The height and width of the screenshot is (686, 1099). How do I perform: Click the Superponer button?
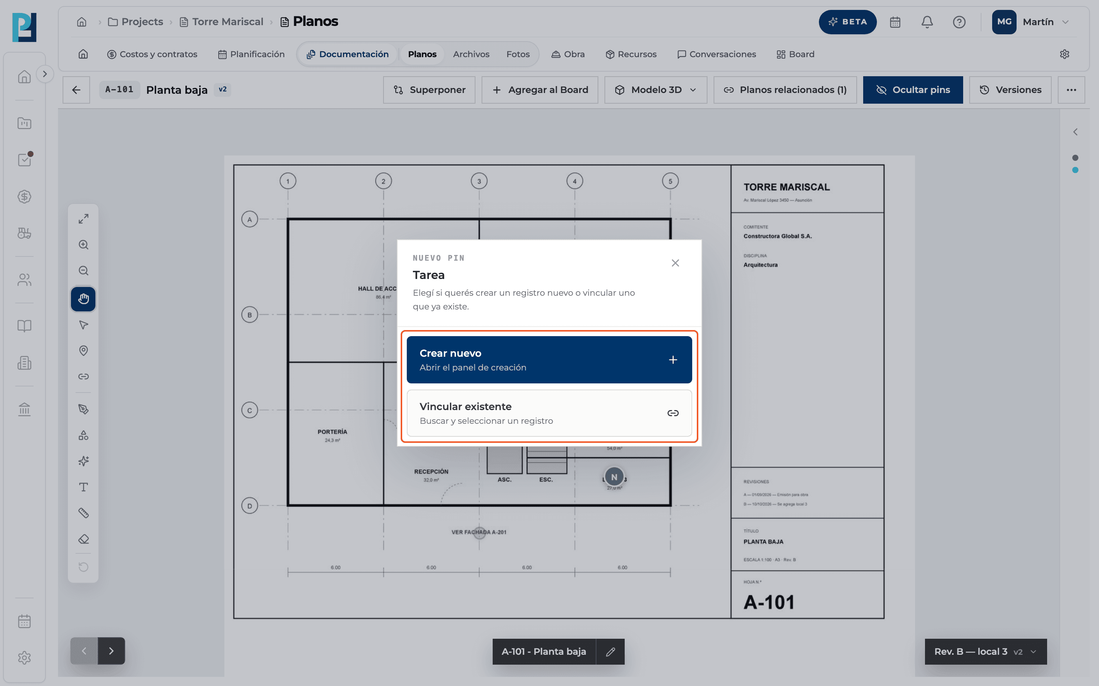(x=429, y=90)
